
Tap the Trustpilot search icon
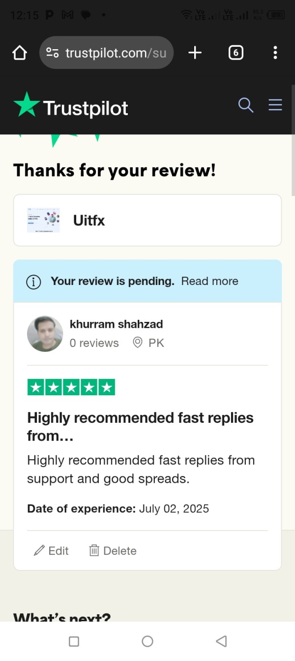[245, 105]
